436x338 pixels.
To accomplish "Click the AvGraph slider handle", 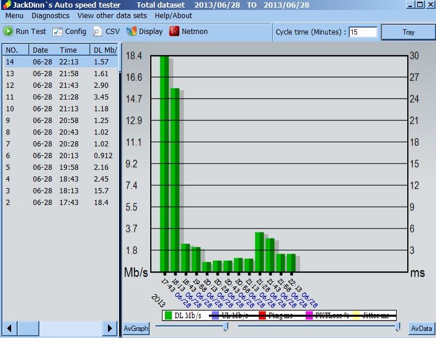I will tap(226, 327).
